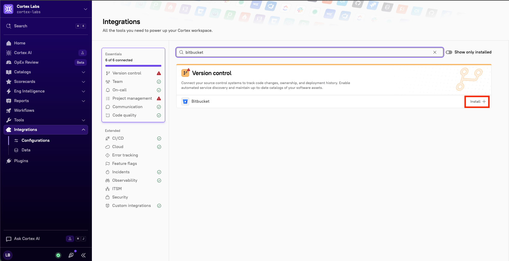Click the Team connected checkmark icon
The image size is (509, 261).
[159, 82]
